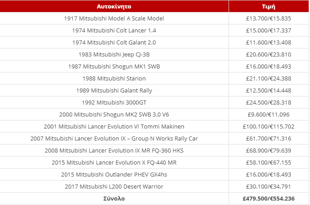Select the Evolution IX MR FQ-360 HKS cell

(x=114, y=151)
